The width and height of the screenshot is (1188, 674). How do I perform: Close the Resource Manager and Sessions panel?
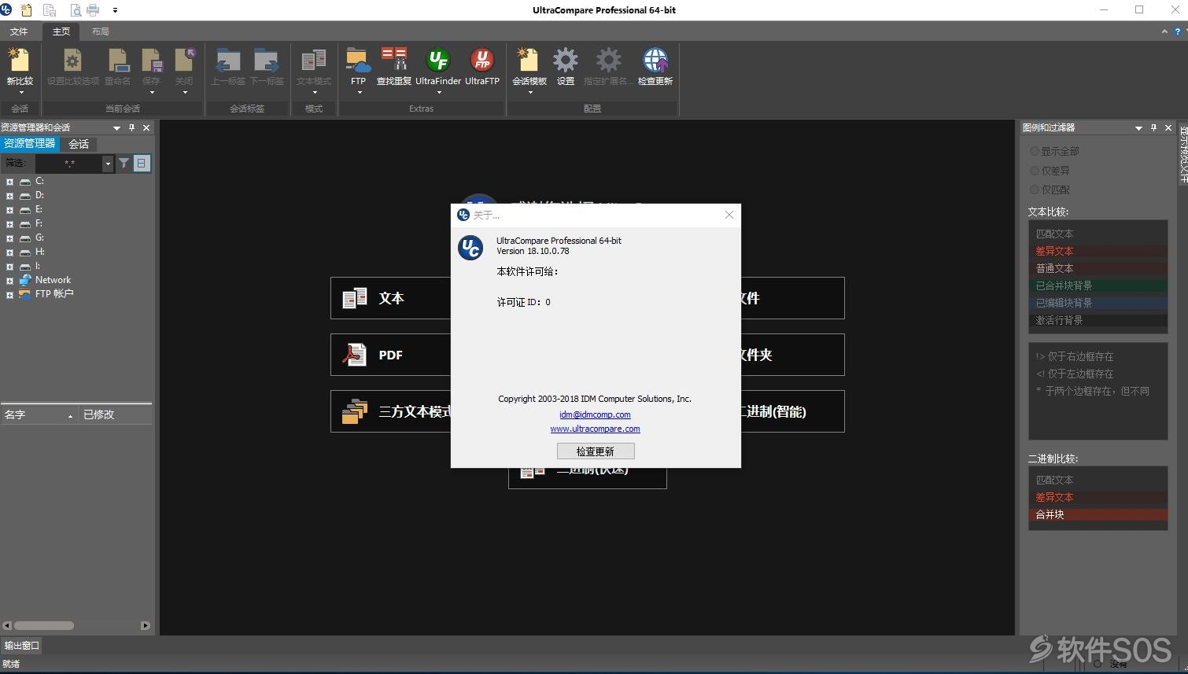[x=146, y=127]
